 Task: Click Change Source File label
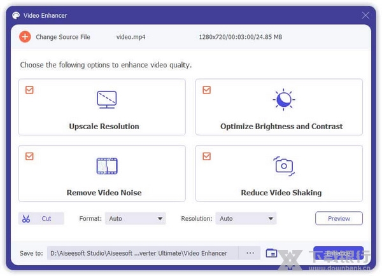click(x=62, y=37)
